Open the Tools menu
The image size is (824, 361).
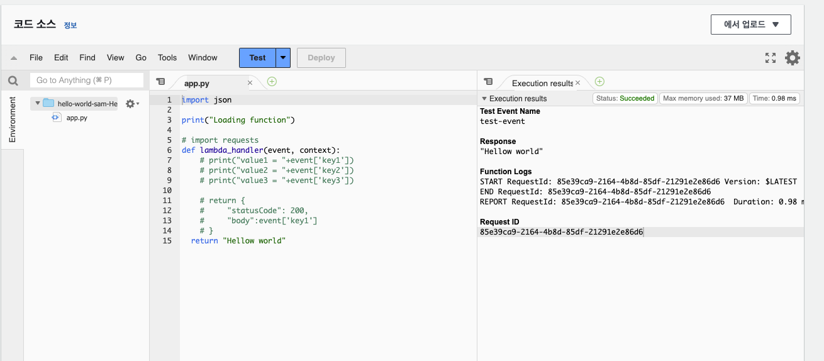click(x=167, y=58)
